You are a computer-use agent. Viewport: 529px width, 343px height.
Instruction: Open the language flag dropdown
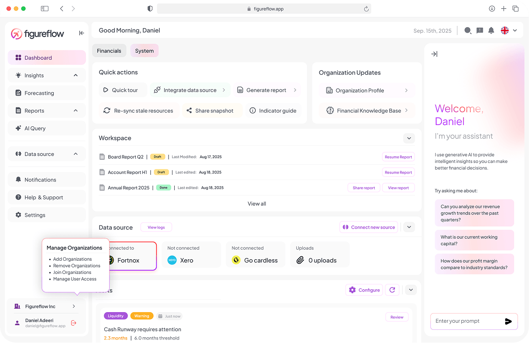point(509,30)
